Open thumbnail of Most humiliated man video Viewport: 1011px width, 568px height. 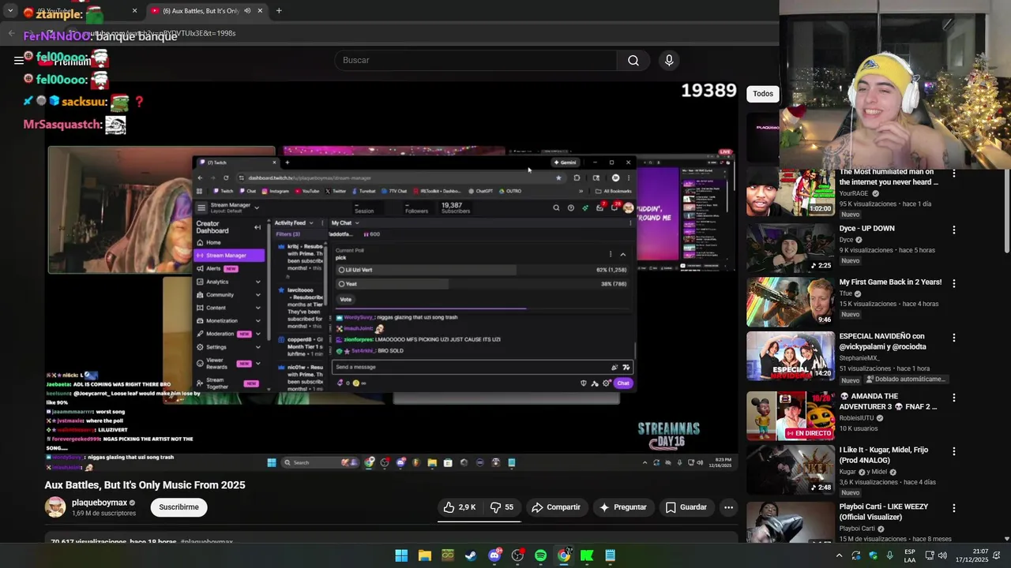(790, 192)
